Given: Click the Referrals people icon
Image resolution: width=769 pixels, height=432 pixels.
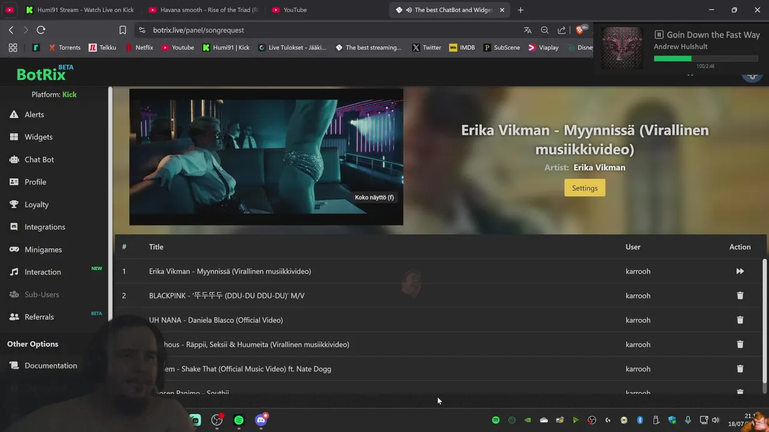Looking at the screenshot, I should point(14,317).
